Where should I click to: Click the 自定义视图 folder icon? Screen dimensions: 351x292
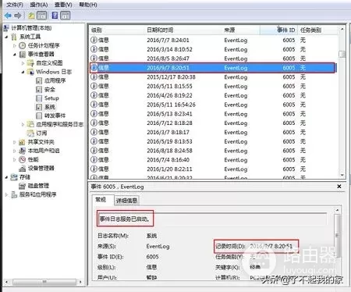point(30,63)
